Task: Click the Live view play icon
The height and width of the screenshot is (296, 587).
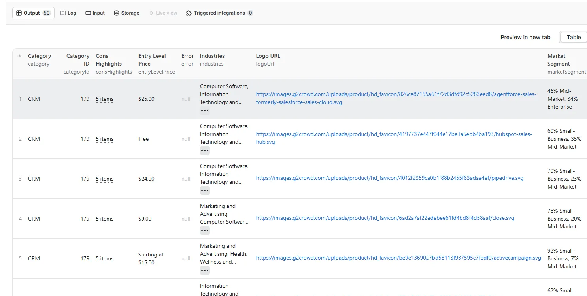Action: click(x=151, y=13)
